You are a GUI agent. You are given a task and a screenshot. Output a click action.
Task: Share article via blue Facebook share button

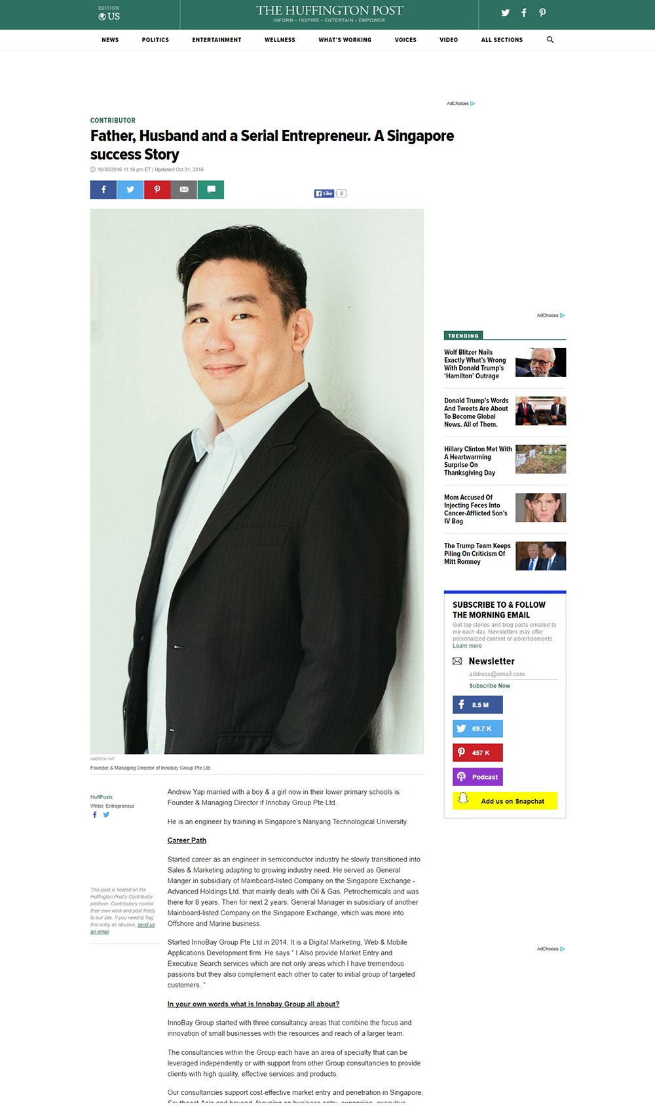point(103,189)
